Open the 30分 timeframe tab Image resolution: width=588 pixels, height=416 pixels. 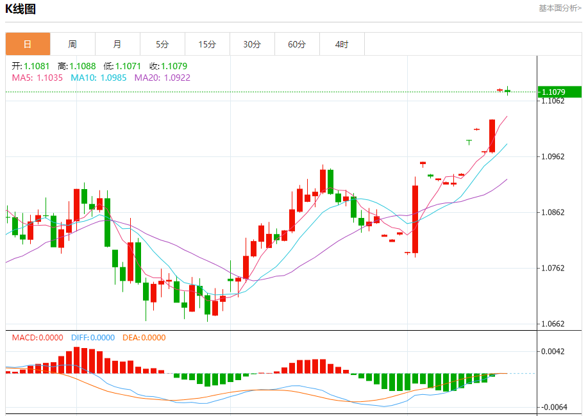pyautogui.click(x=252, y=44)
